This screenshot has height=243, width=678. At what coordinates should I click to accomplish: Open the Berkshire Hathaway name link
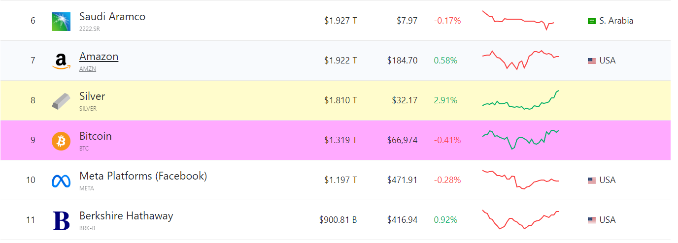point(126,216)
